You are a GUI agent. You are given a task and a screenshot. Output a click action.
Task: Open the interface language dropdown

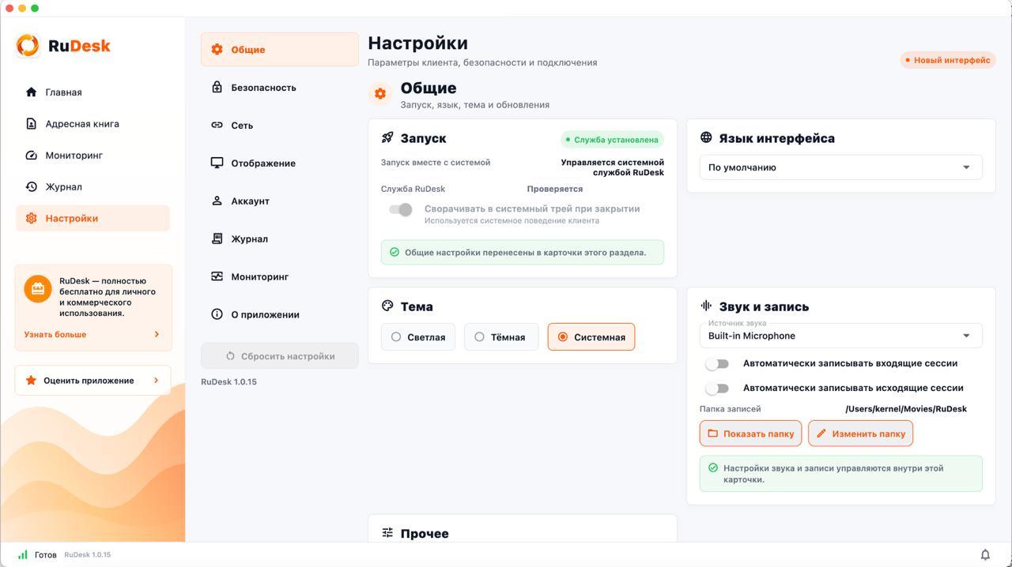[x=841, y=167]
